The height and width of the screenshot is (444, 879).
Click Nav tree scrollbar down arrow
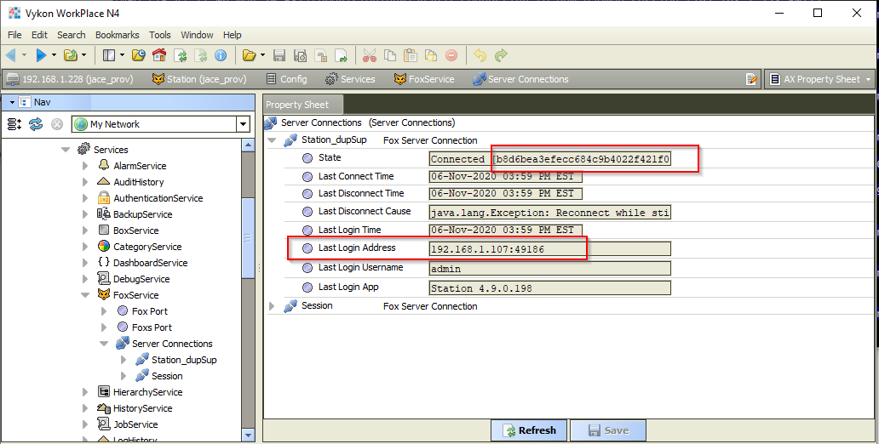click(x=249, y=435)
